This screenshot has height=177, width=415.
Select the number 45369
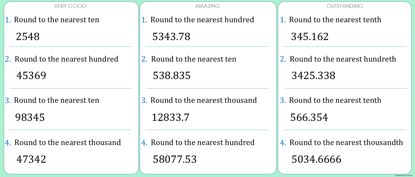click(x=31, y=76)
